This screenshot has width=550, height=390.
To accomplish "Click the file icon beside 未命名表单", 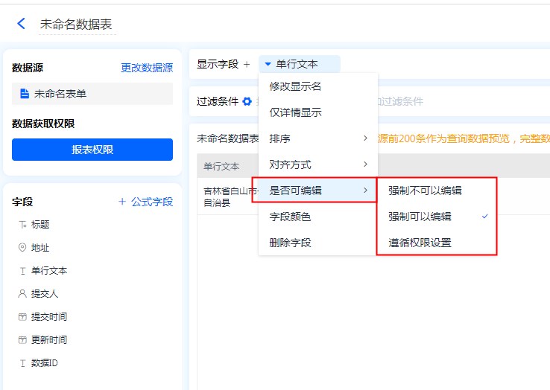I will 24,94.
